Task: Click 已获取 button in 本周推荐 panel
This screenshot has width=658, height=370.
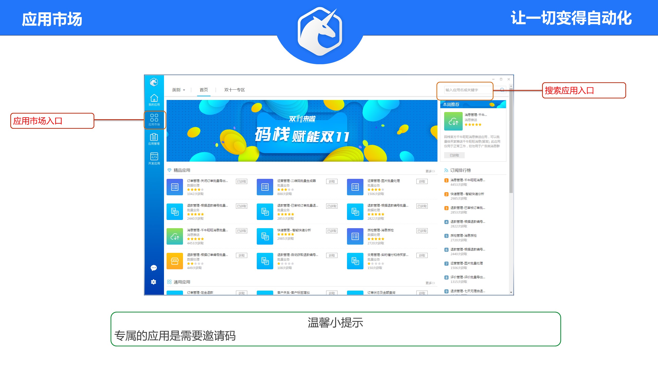Action: 454,155
